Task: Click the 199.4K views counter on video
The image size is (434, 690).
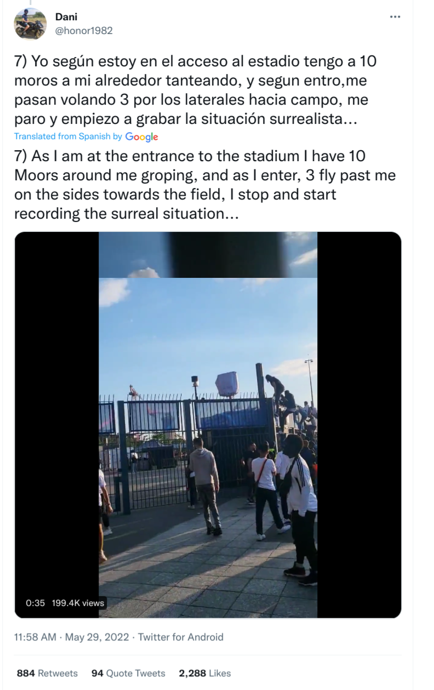Action: (78, 603)
